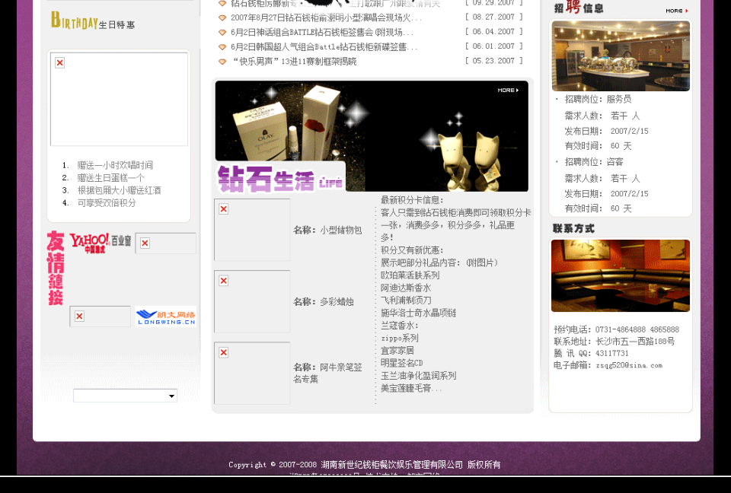The height and width of the screenshot is (493, 731).
Task: Click bullet icon beside 神话组合BATTLE news
Action: click(x=222, y=32)
